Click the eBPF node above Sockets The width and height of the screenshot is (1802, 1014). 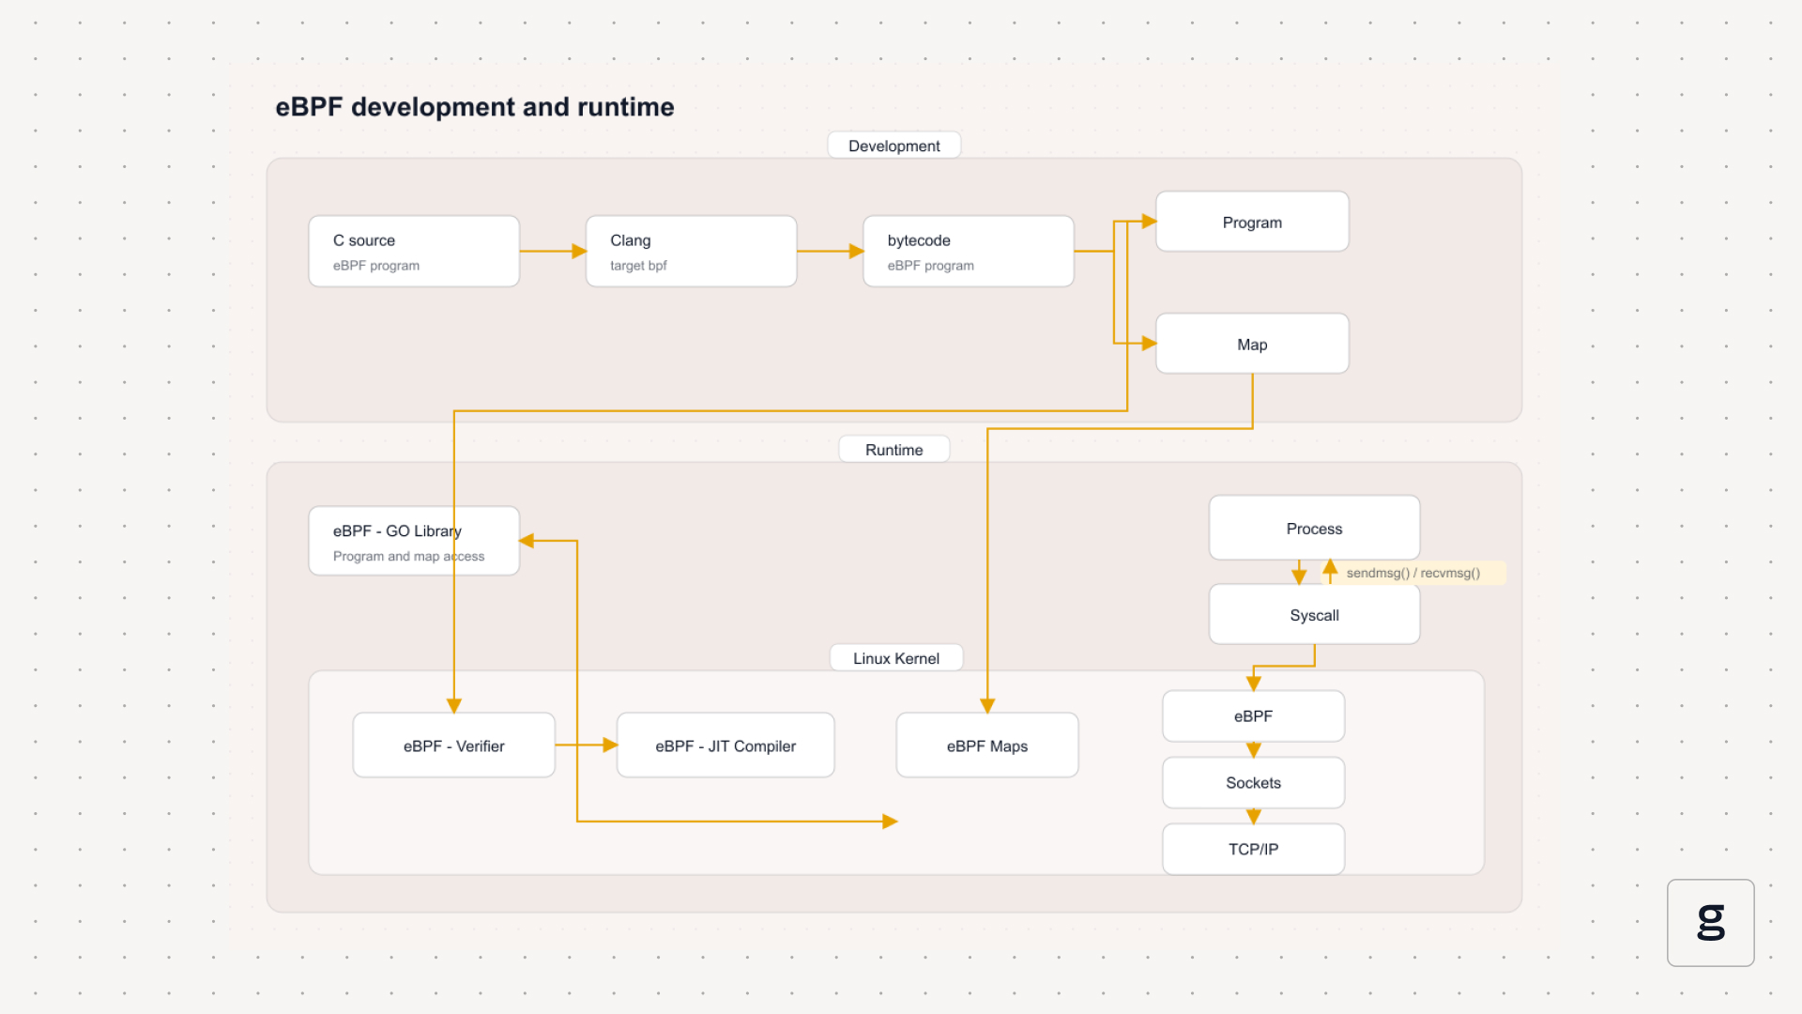[x=1253, y=716]
